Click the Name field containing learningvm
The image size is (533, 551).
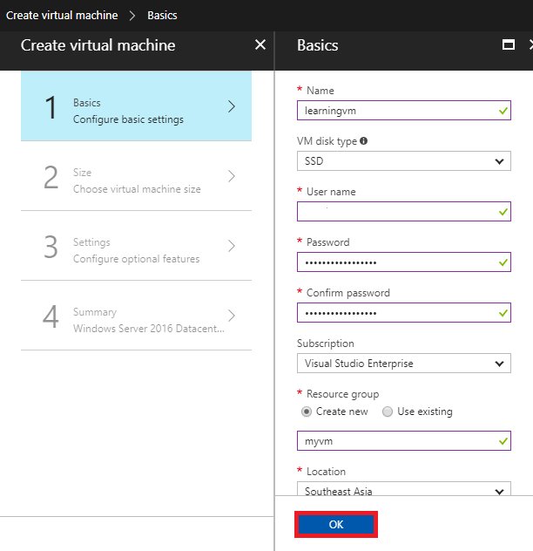pos(396,111)
